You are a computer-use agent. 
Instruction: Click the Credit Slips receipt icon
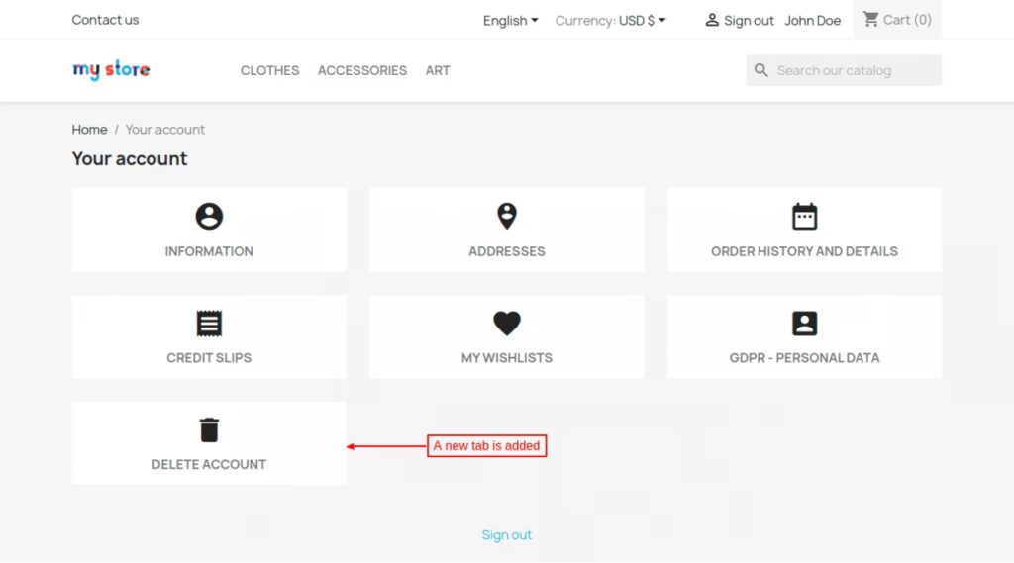(209, 324)
